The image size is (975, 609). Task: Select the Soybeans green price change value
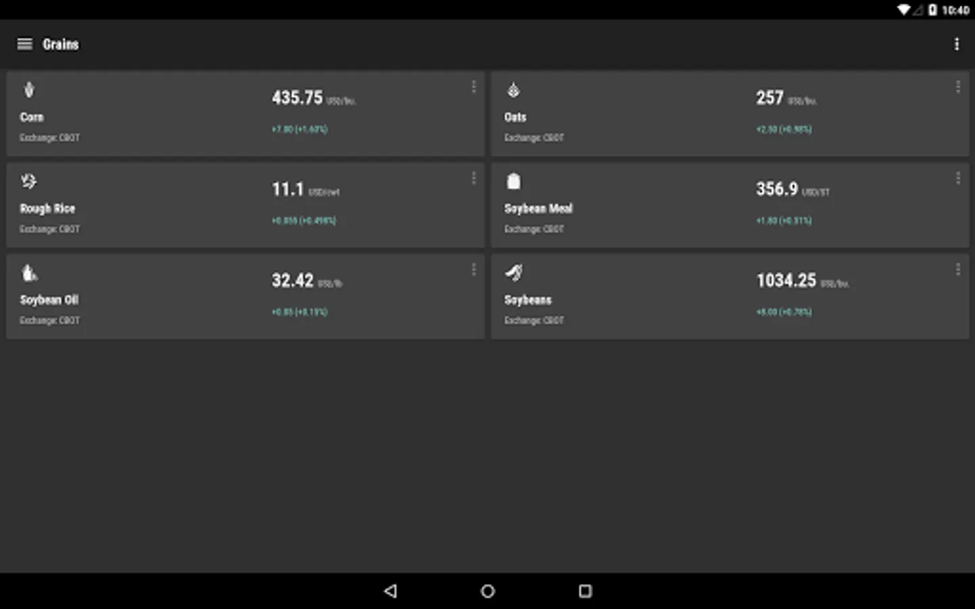coord(784,312)
